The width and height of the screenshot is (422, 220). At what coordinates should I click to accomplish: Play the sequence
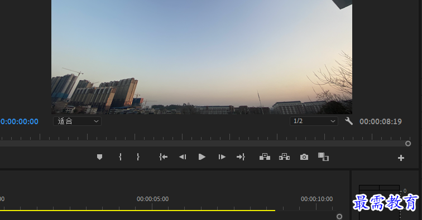click(x=202, y=157)
